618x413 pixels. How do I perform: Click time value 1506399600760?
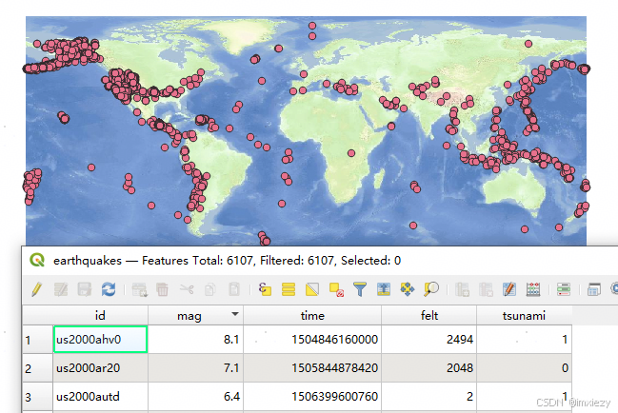334,397
